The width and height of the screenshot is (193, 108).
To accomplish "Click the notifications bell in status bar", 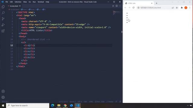I will pos(120,102).
